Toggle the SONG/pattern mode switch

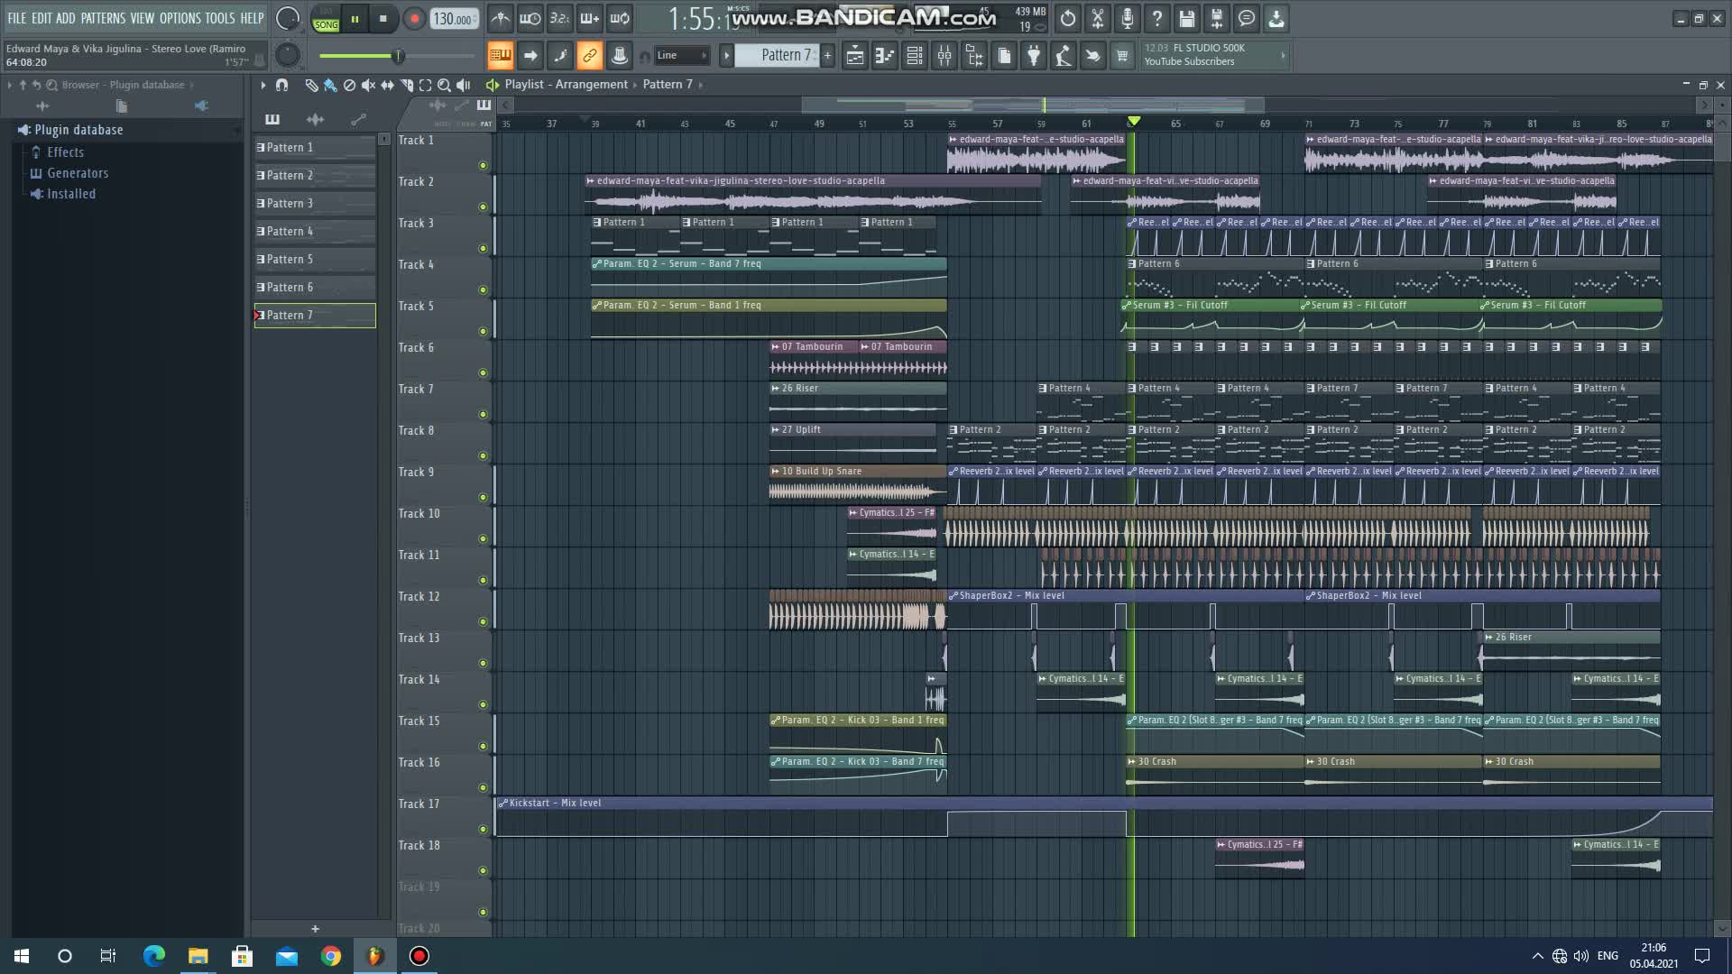tap(326, 19)
